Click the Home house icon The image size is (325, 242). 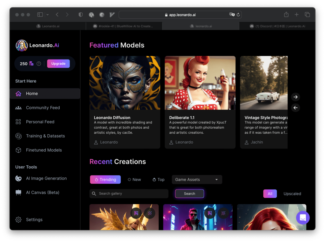18,93
